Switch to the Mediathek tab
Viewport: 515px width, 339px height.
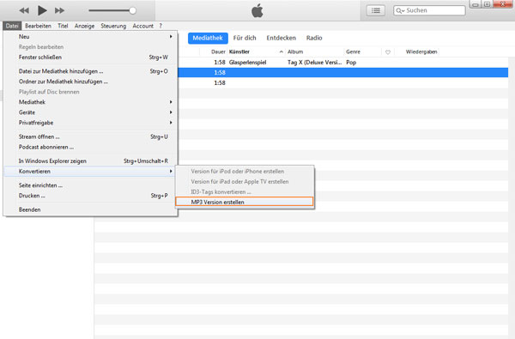click(208, 38)
